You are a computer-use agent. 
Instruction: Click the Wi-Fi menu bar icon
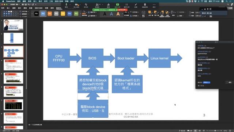click(x=202, y=1)
